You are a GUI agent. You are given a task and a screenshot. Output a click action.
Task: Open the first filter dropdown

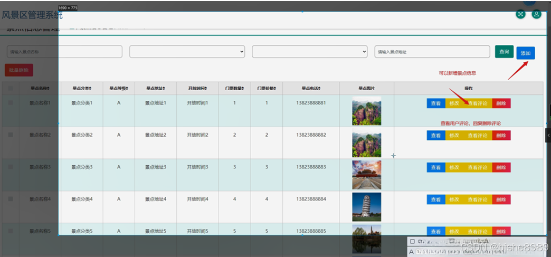(x=187, y=52)
